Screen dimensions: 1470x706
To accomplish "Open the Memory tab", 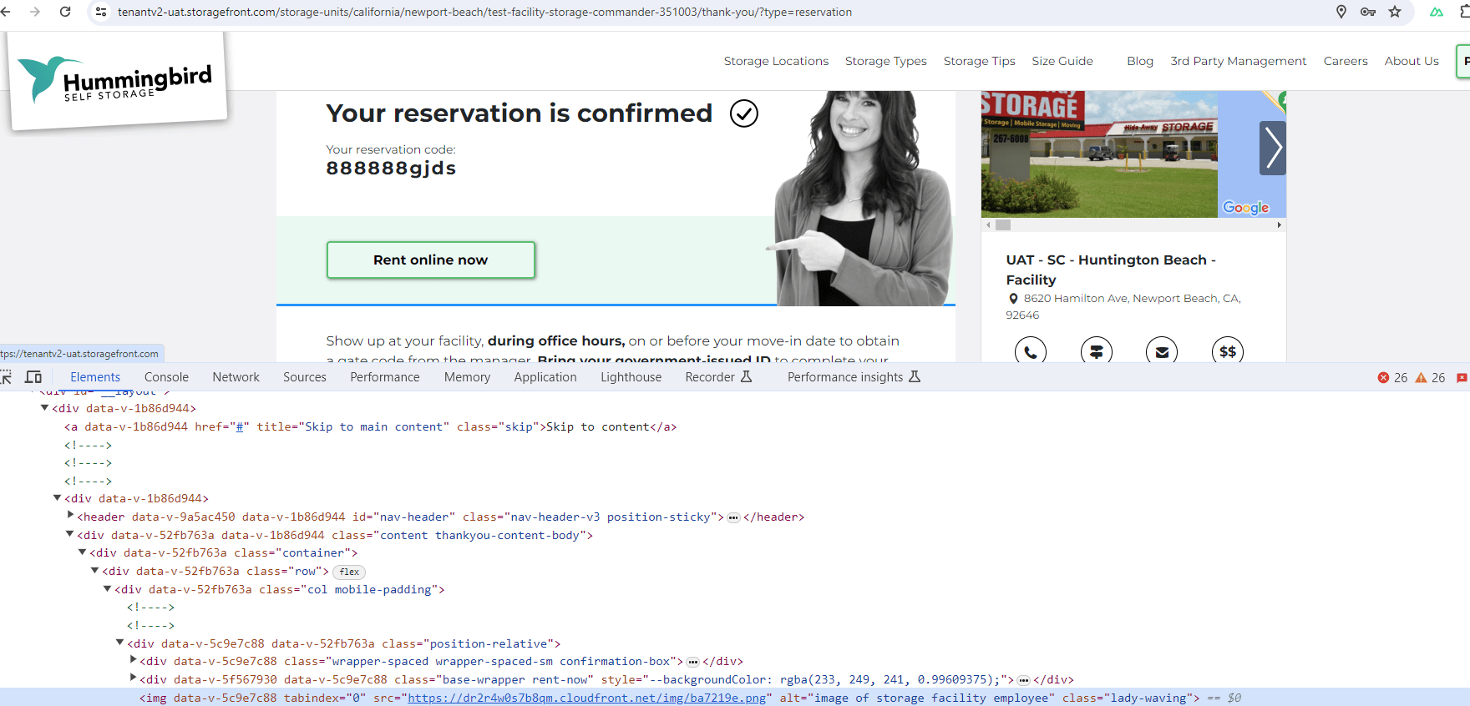I will 467,377.
